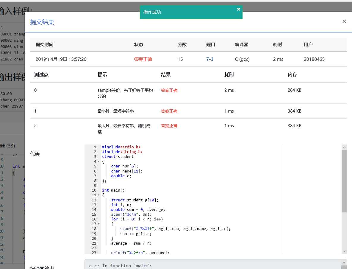352x269 pixels.
Task: Click the 内存 column header
Action: pos(292,74)
